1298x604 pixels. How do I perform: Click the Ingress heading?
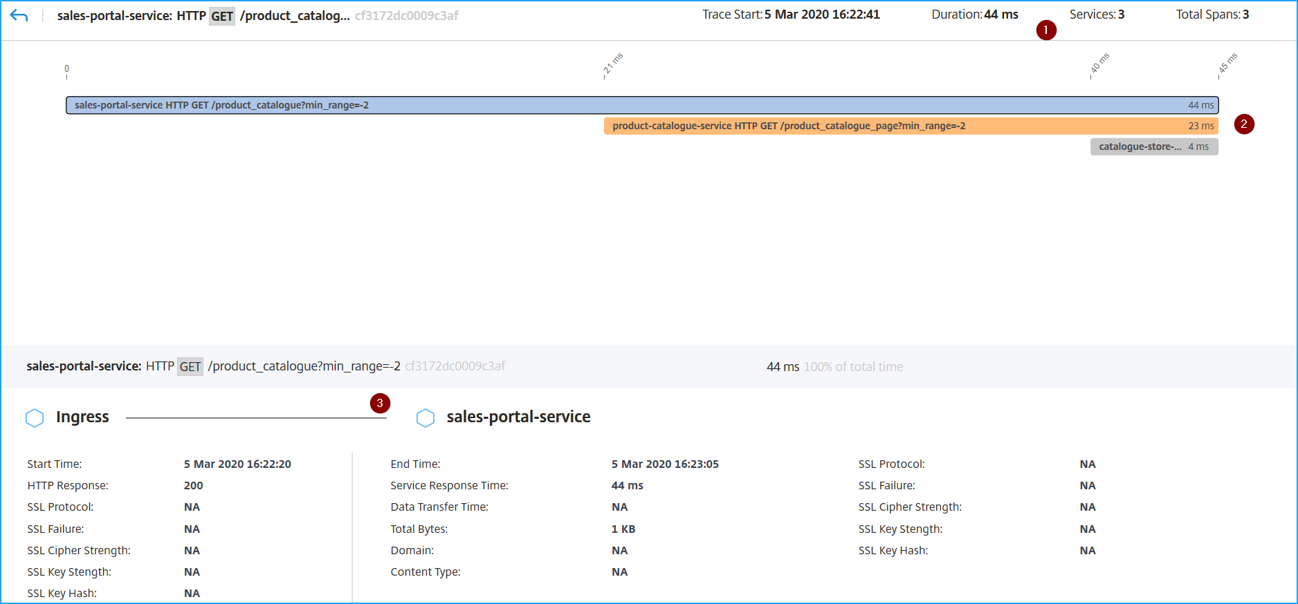pyautogui.click(x=82, y=417)
